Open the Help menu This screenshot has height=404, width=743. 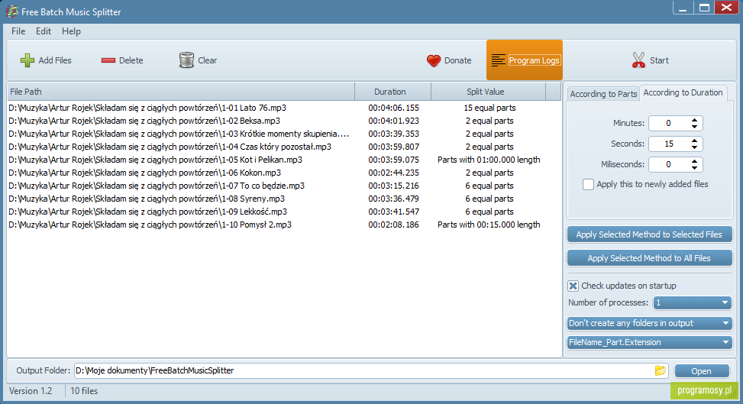pos(71,31)
